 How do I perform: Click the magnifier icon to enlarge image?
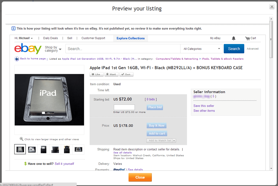(21, 139)
